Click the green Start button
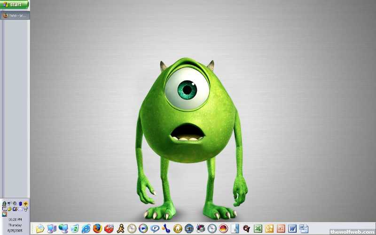This screenshot has width=376, height=235. tap(14, 4)
